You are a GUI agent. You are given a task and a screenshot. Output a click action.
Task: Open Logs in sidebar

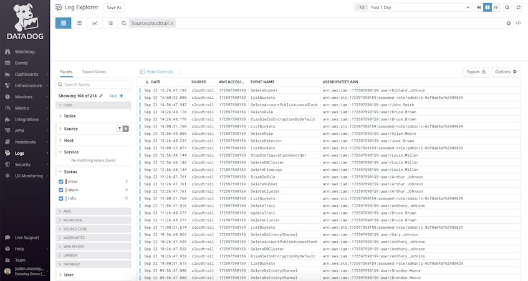[19, 154]
